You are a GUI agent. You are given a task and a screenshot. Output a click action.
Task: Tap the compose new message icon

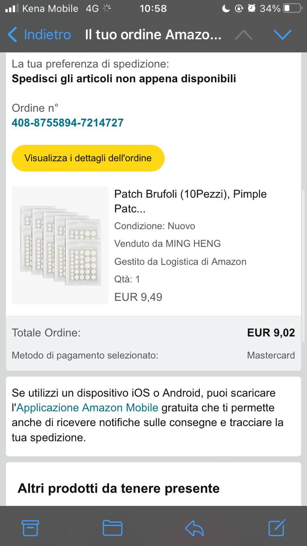[277, 528]
